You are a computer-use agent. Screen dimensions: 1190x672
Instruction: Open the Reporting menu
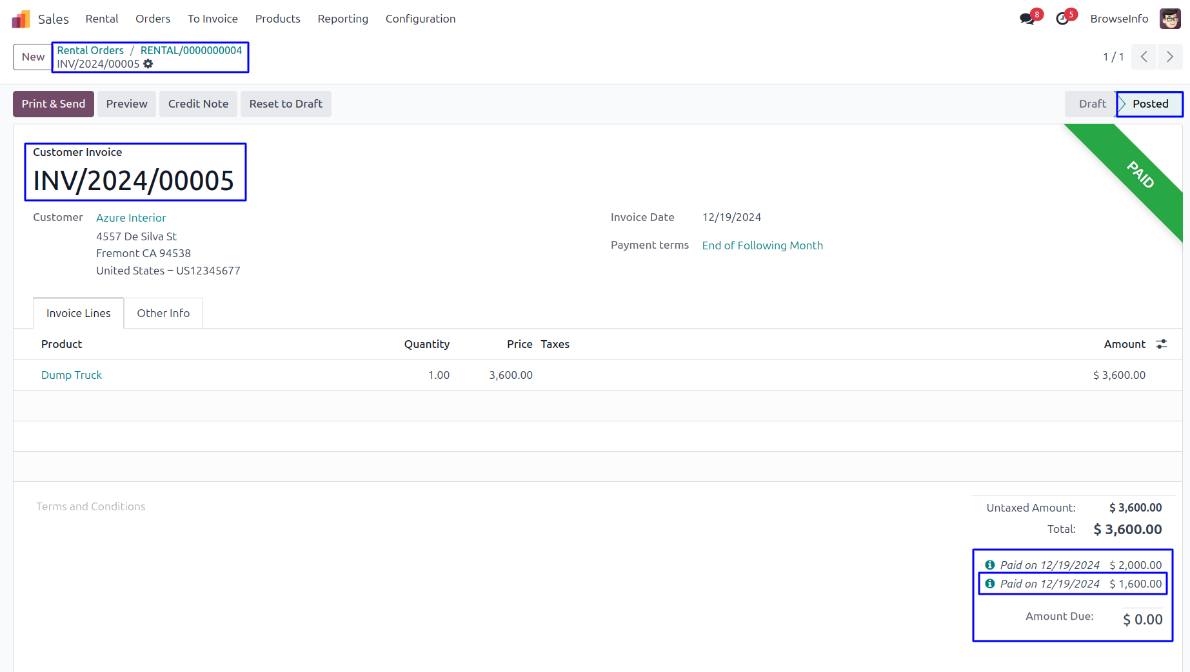click(x=342, y=19)
